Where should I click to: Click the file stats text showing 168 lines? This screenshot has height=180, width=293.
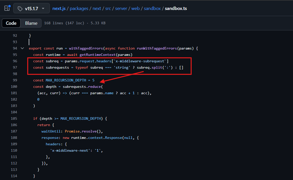pyautogui.click(x=75, y=23)
